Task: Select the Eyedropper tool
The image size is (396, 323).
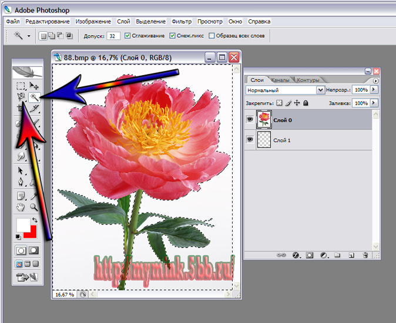Action: [34, 196]
